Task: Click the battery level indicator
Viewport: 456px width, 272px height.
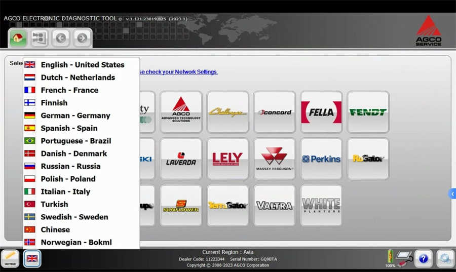Action: 390,257
